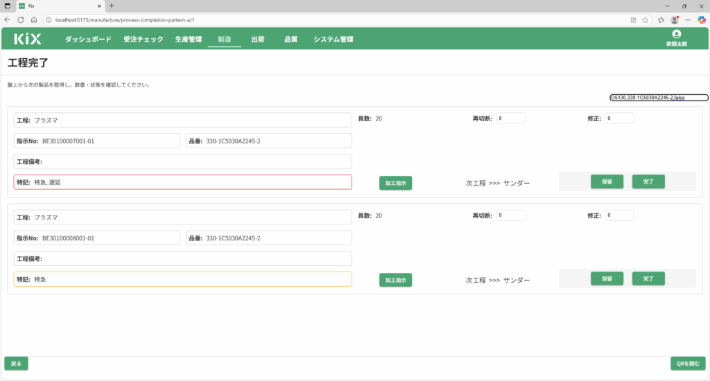Screen dimensions: 710x381
Task: Add this page to favorites star
Action: coord(646,20)
